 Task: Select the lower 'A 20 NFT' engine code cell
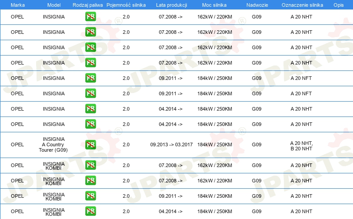coord(301,93)
